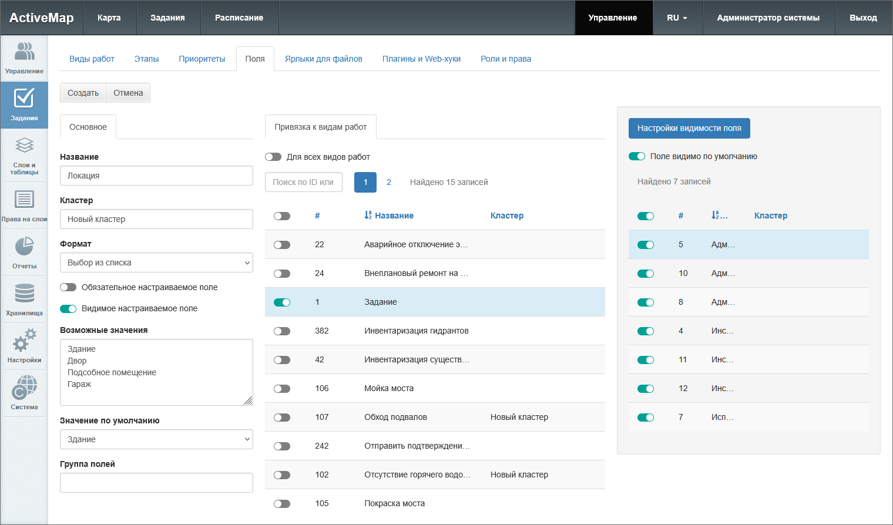Disable Поле видимо по умолчанию toggle
893x525 pixels.
coord(637,156)
